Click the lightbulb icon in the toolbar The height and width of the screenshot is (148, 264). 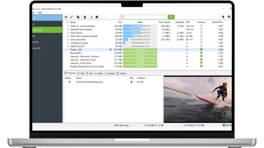tap(223, 17)
